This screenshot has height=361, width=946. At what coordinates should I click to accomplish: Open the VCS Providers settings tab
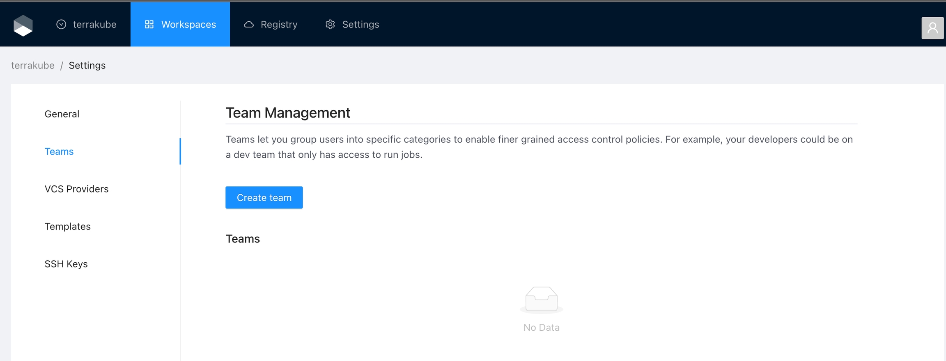pos(76,189)
